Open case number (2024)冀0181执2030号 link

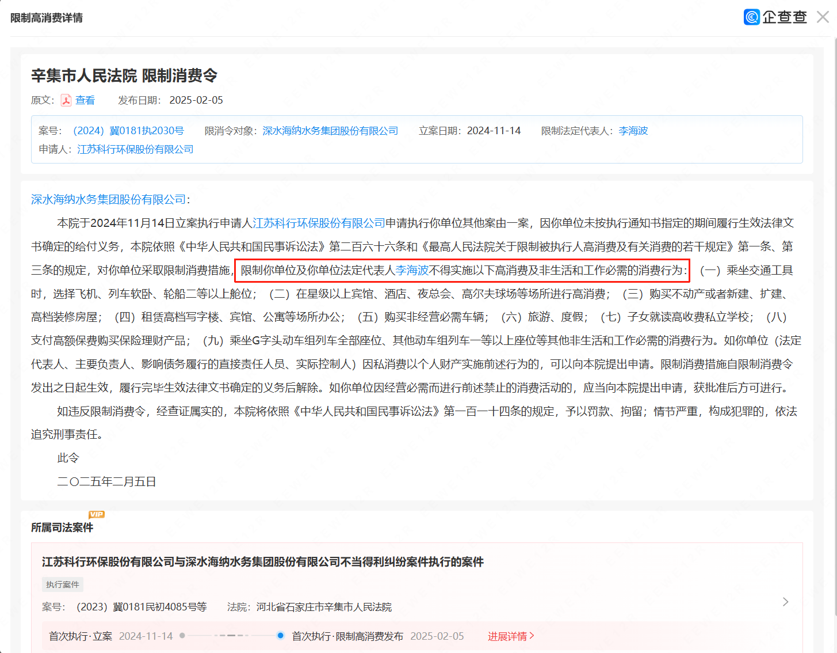pos(128,131)
